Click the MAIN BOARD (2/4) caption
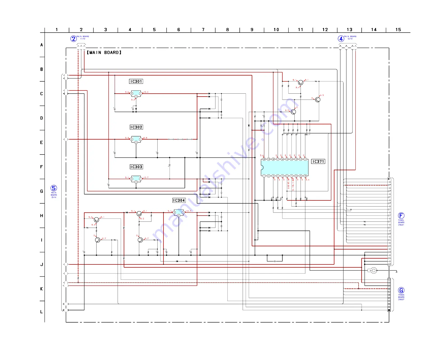This screenshot has height=337, width=448. (350, 38)
